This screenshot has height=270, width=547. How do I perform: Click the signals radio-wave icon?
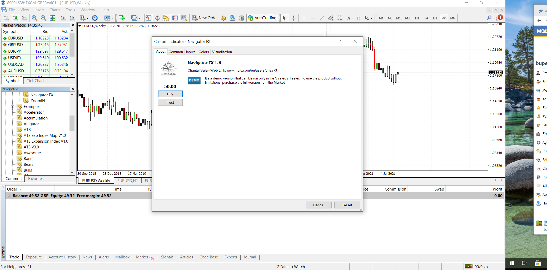coord(241,18)
